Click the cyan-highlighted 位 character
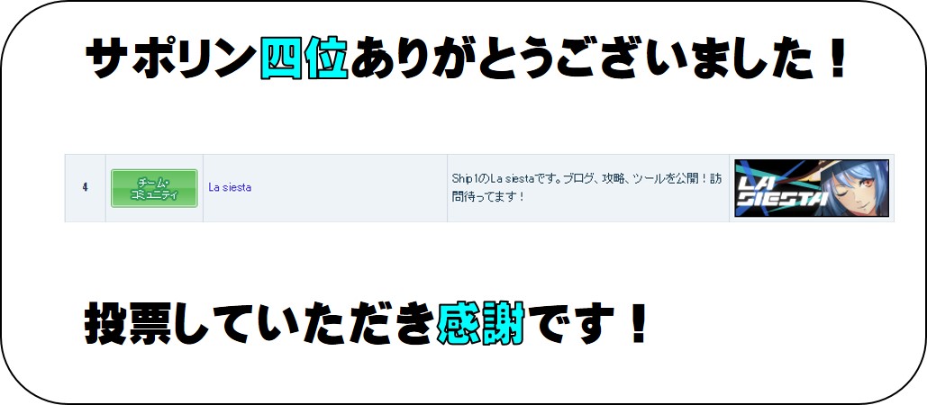 [x=326, y=58]
